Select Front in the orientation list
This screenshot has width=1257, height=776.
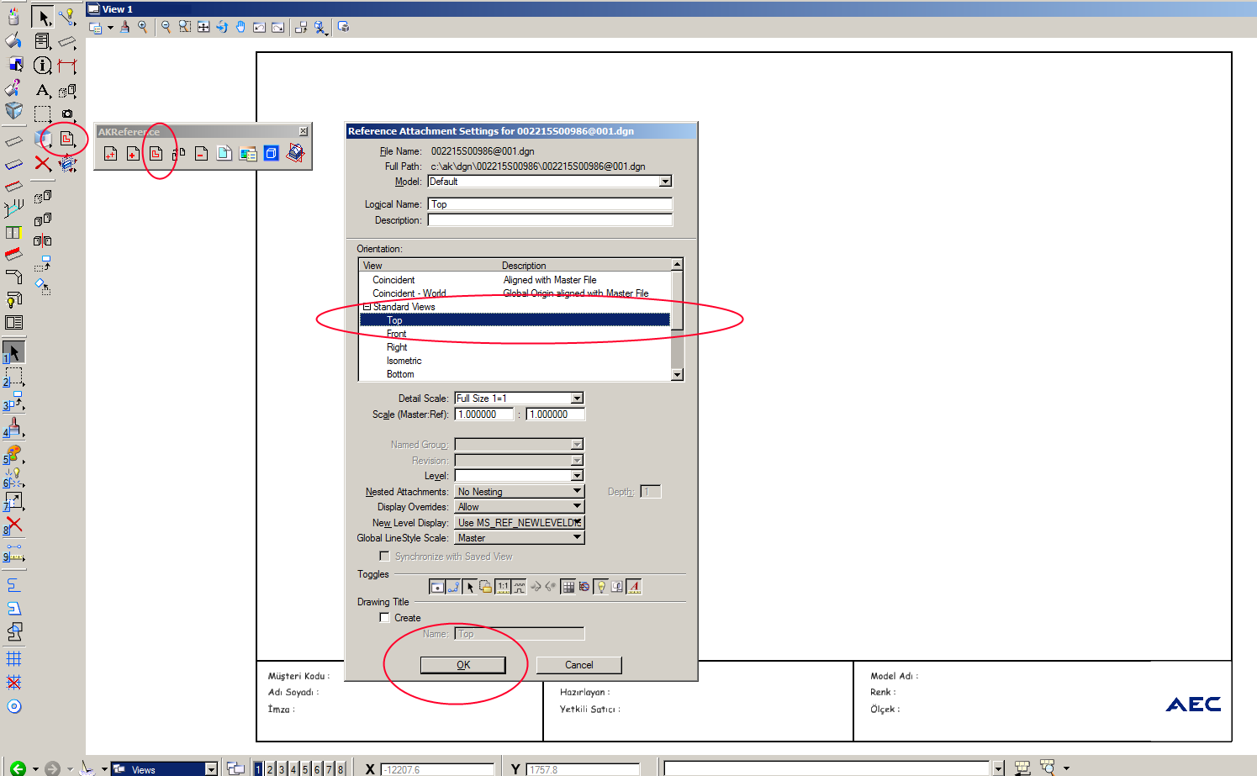click(x=396, y=334)
